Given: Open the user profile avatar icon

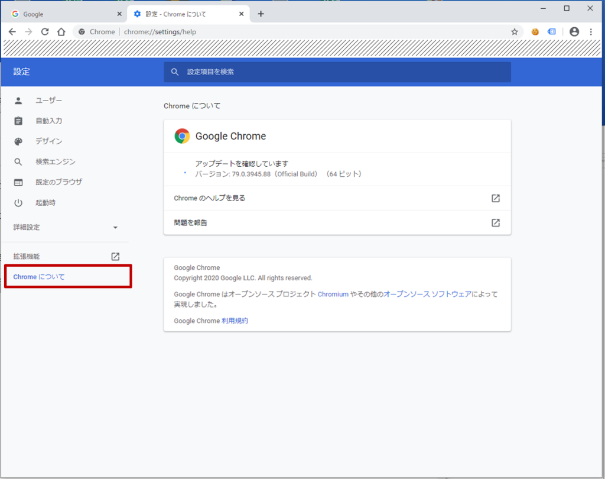Looking at the screenshot, I should click(x=574, y=32).
